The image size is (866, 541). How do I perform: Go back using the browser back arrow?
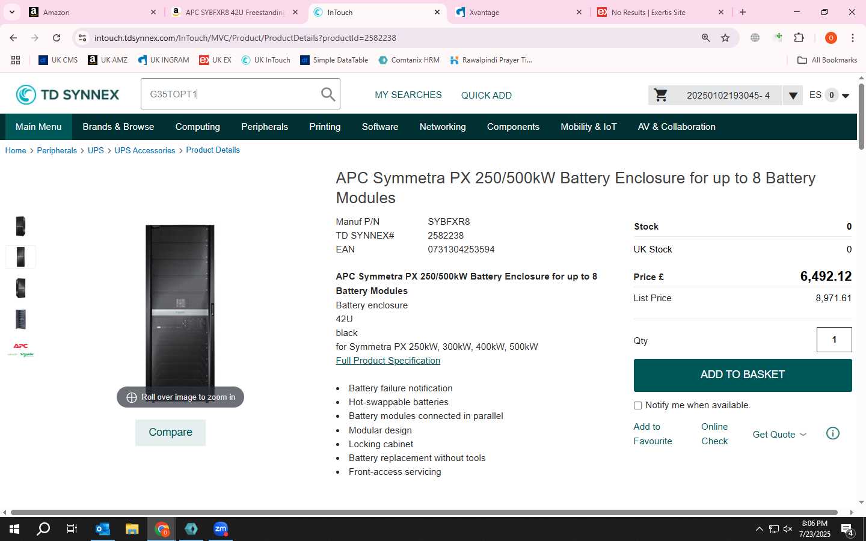point(13,38)
